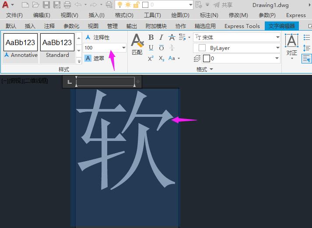
Task: Toggle bold formatting
Action: 151,37
